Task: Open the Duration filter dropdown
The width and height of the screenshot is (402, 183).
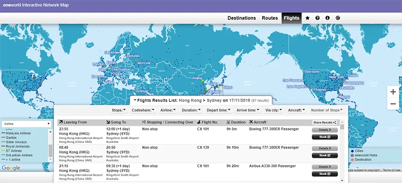Action: (191, 110)
